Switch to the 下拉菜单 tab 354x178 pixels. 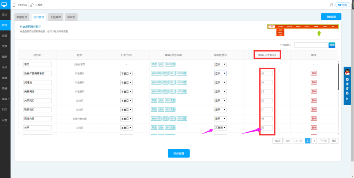pos(56,17)
